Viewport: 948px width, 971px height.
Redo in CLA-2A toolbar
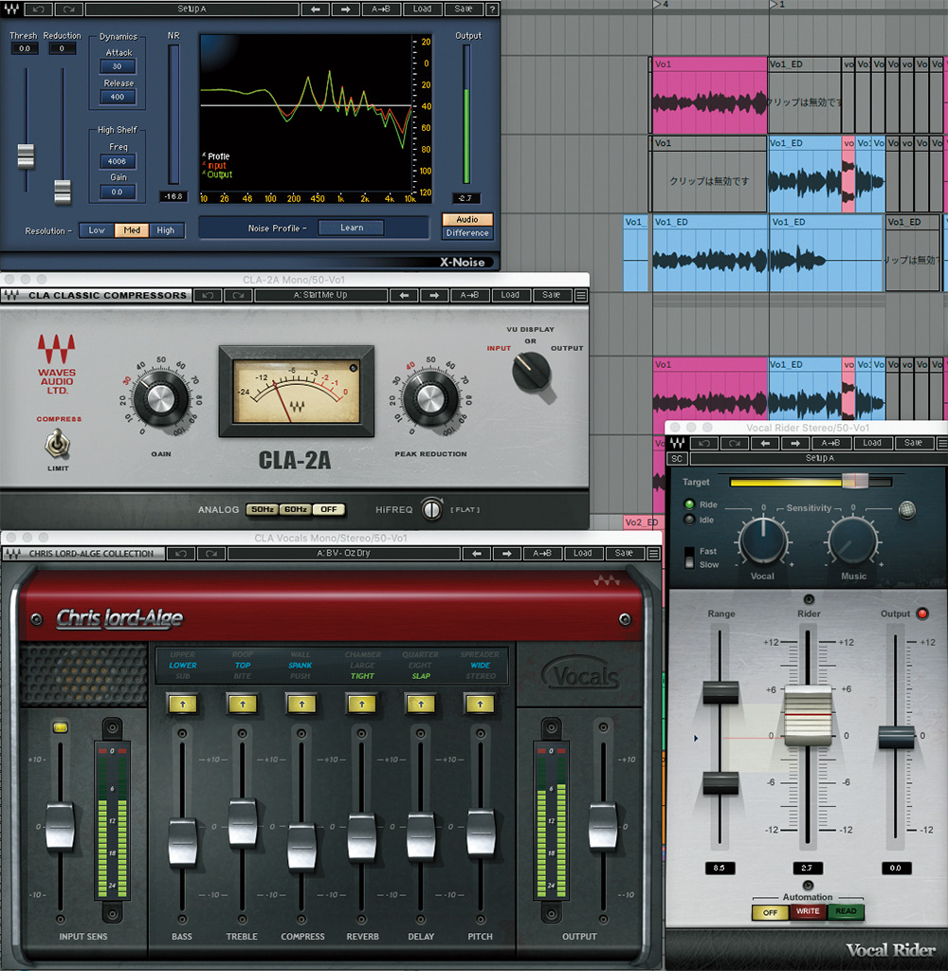click(x=238, y=296)
